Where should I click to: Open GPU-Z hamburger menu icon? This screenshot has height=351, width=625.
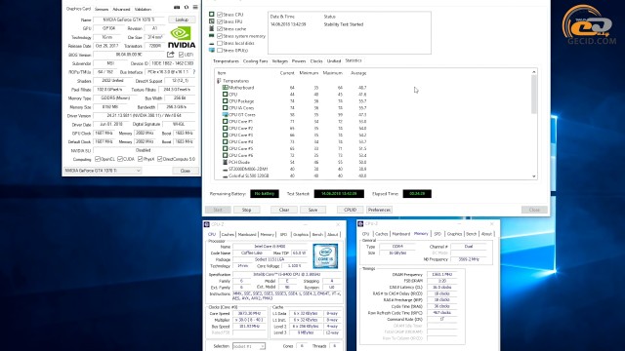coord(195,7)
